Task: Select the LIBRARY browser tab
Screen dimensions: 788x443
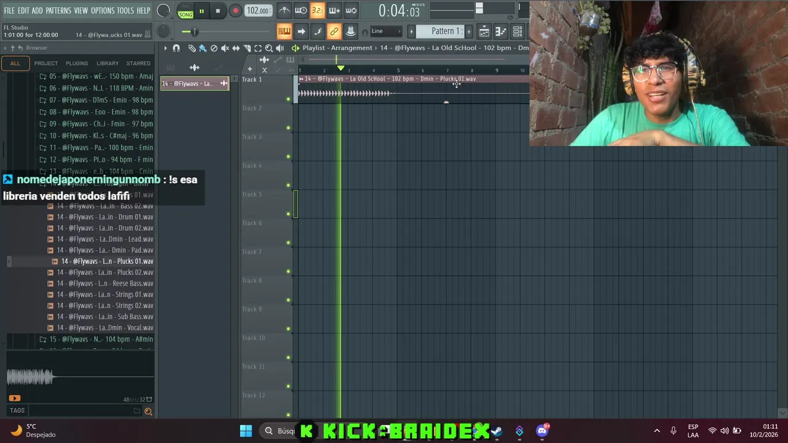Action: tap(107, 63)
